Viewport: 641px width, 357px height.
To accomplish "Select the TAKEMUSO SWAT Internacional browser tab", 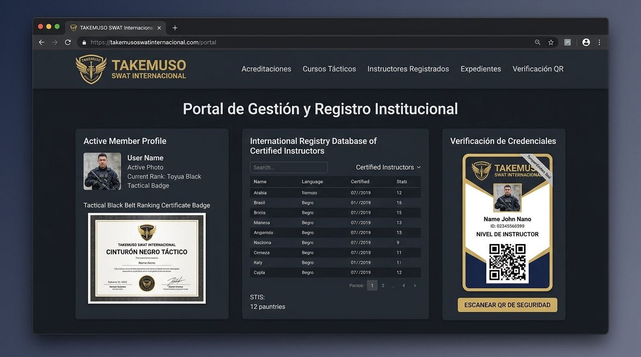I will pyautogui.click(x=116, y=28).
